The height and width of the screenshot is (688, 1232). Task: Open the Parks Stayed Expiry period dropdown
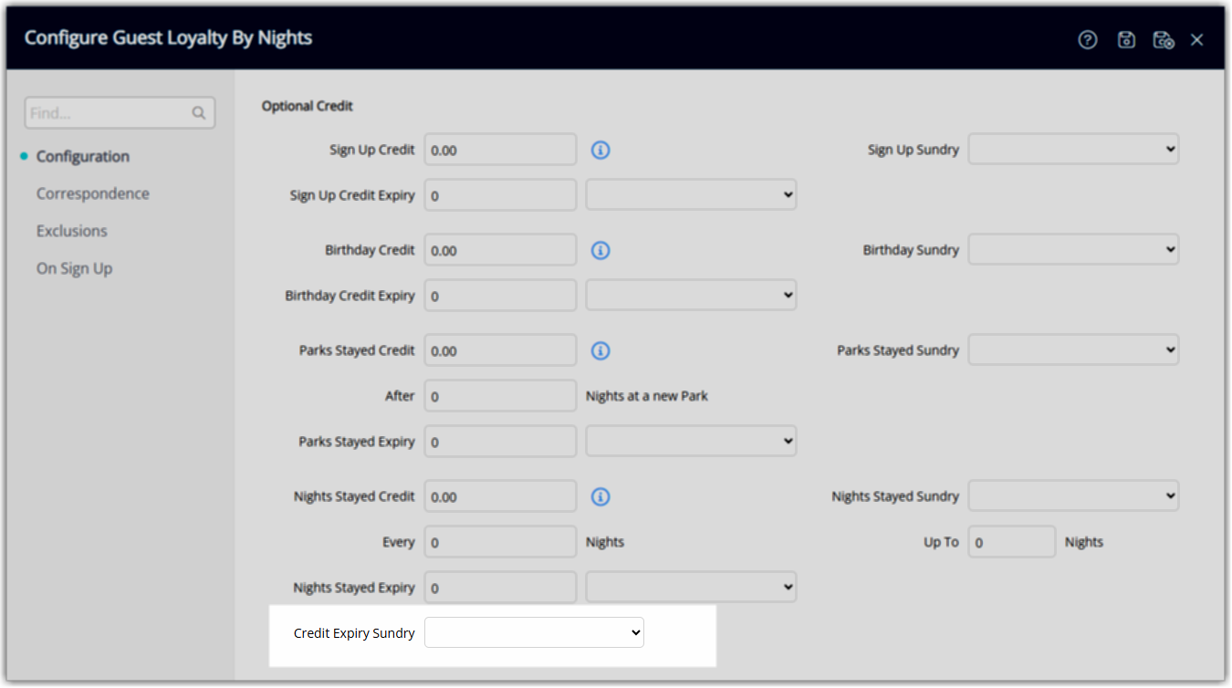tap(691, 442)
